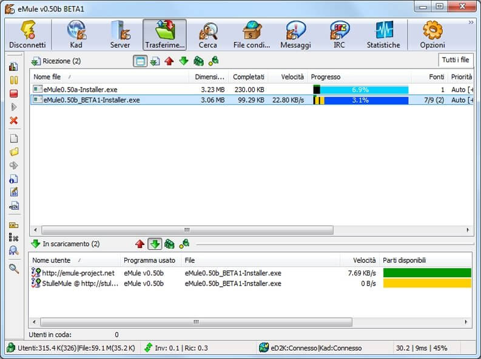Open folder via yellow folder sidebar icon
This screenshot has height=359, width=481.
[13, 152]
